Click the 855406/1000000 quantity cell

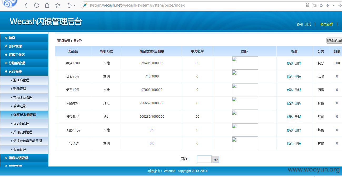pos(152,63)
